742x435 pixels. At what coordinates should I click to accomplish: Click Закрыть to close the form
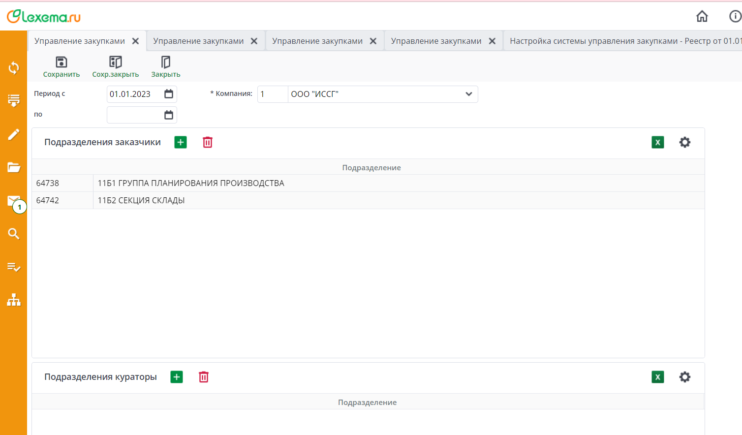[x=166, y=67]
